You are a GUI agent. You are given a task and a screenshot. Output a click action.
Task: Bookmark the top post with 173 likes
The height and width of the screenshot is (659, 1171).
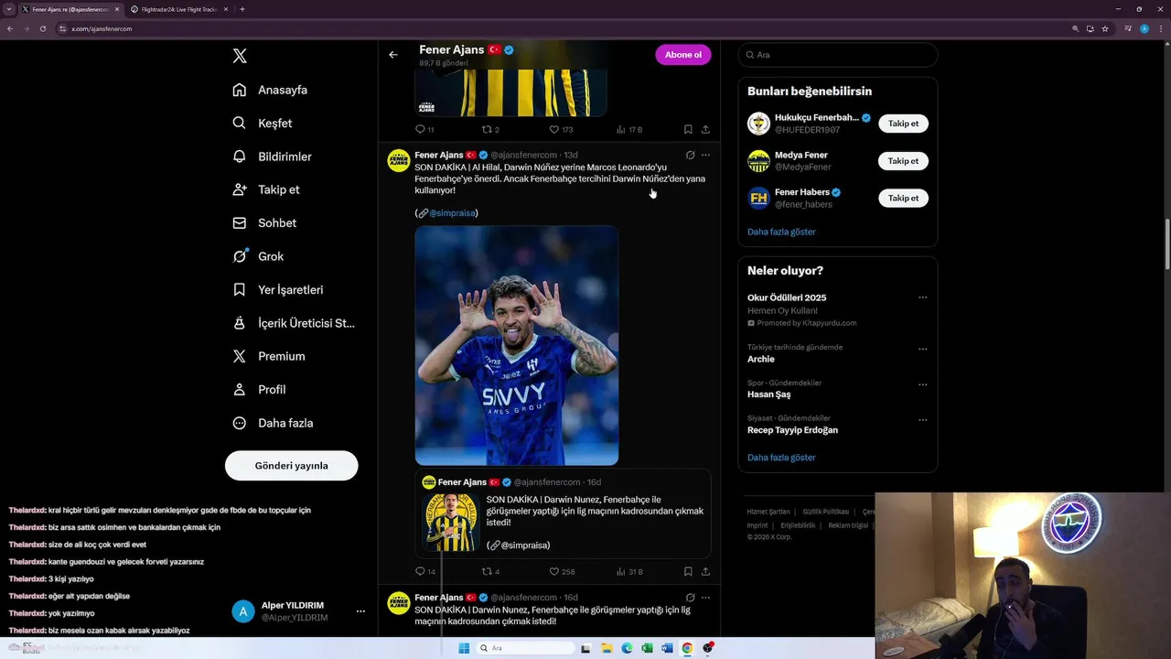tap(688, 129)
